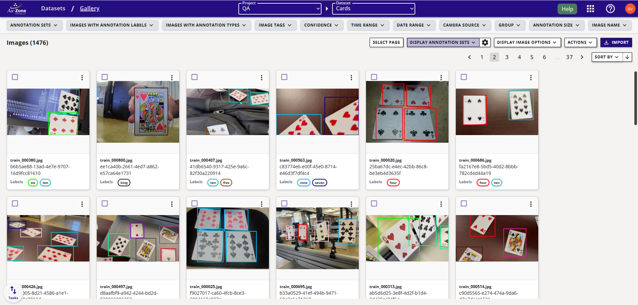This screenshot has width=638, height=305.
Task: Go to next page arrow
Action: tap(582, 57)
